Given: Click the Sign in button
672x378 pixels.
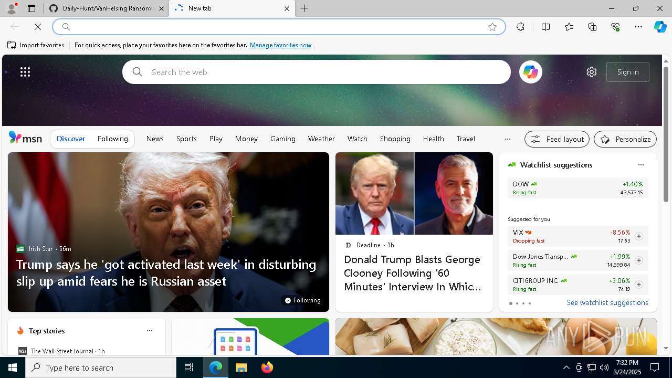Looking at the screenshot, I should (x=628, y=72).
